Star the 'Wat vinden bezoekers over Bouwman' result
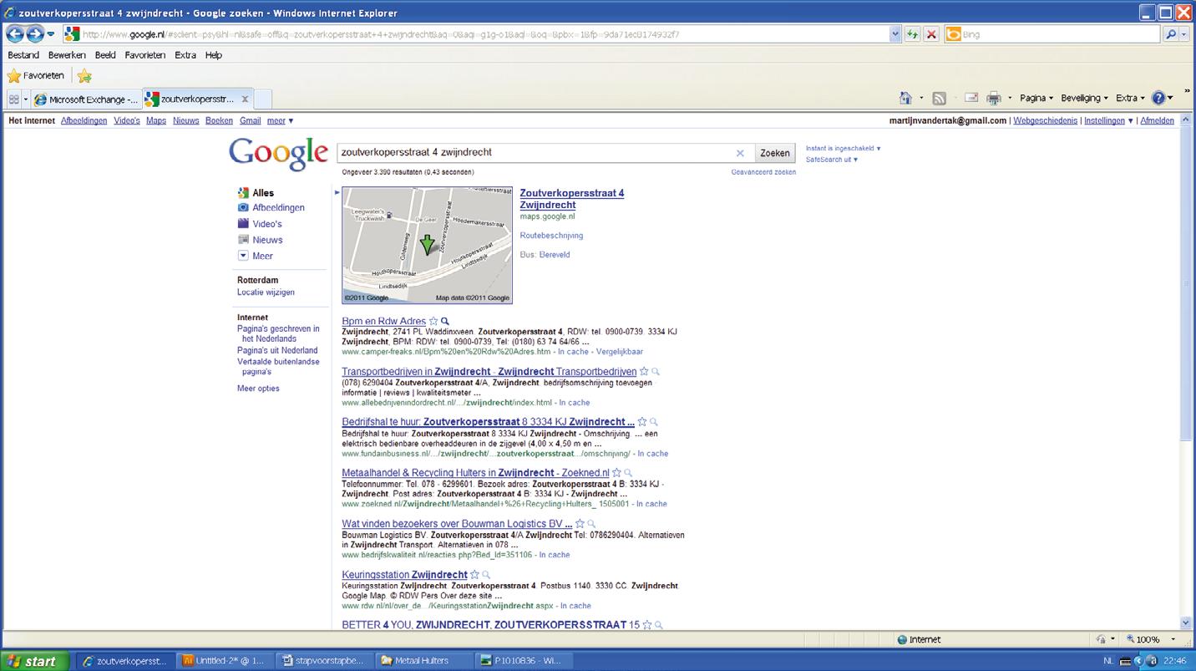 580,524
